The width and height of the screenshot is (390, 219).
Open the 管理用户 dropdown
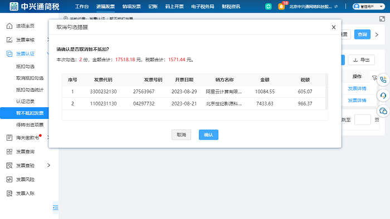(369, 7)
